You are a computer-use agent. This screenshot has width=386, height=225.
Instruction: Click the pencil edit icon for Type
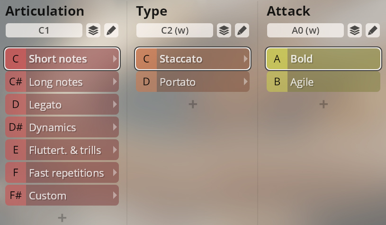coord(242,30)
